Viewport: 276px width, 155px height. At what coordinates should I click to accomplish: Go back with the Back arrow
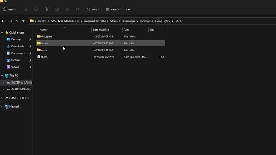3,21
